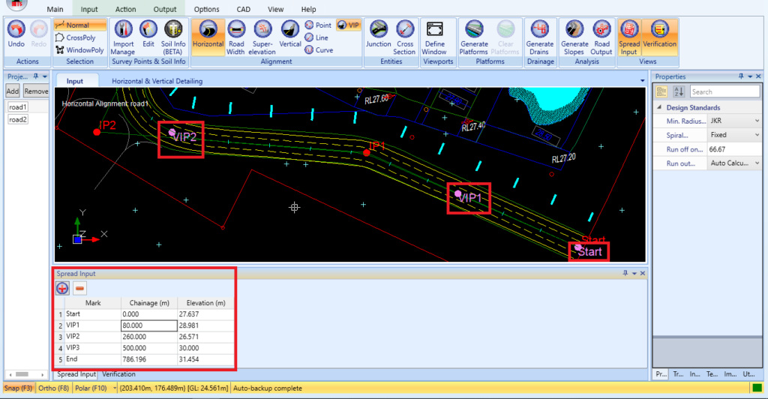Click Clear Platforms icon
768x399 pixels.
505,37
